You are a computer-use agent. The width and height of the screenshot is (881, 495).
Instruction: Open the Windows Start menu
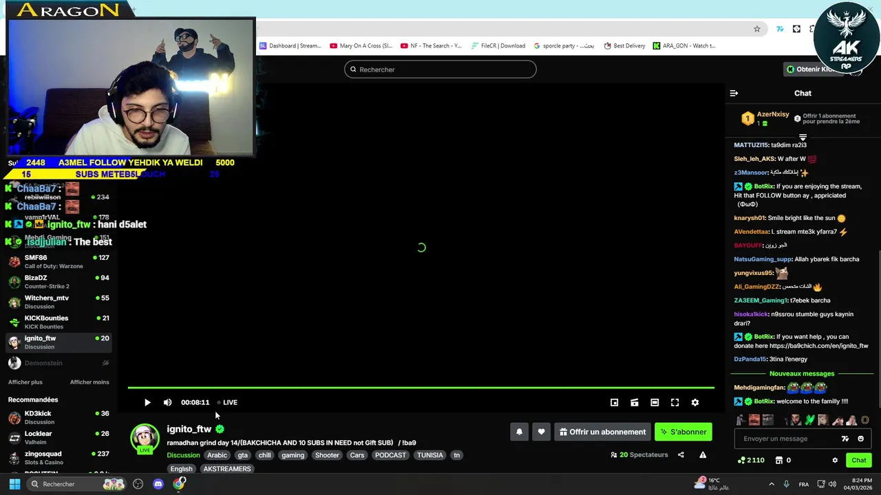(14, 484)
